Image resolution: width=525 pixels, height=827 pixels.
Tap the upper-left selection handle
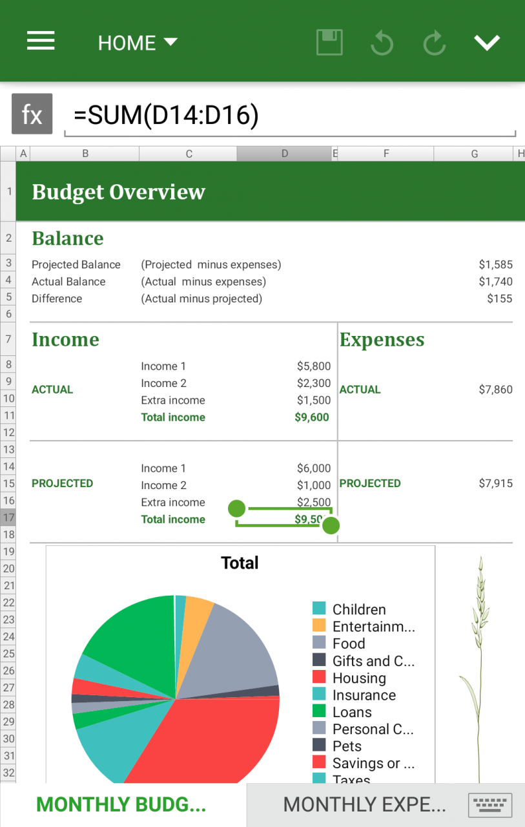(x=237, y=508)
